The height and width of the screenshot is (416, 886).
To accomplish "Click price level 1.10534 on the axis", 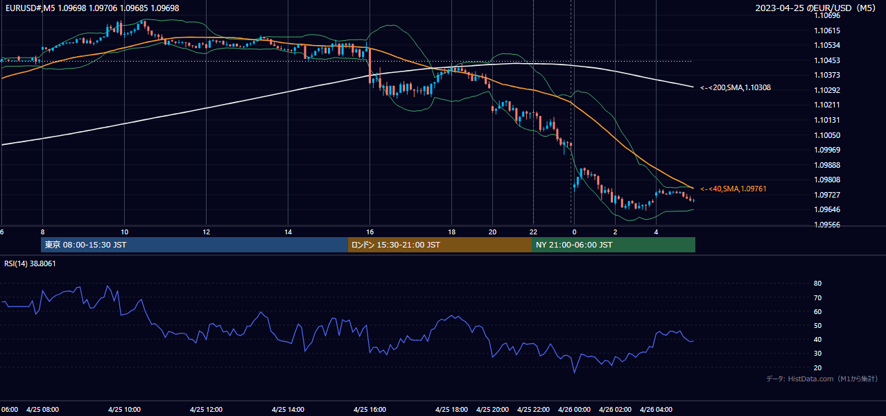I will 827,45.
